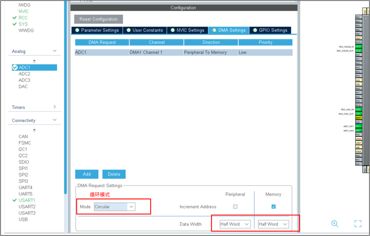Screen dimensions: 370x236
Task: Click the sort arrows under Analog
Action: tap(34, 61)
